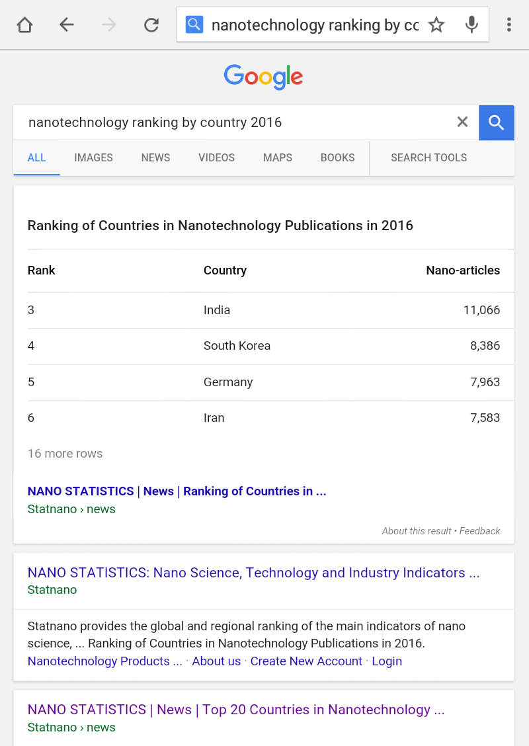The width and height of the screenshot is (529, 746).
Task: Go back with the back arrow
Action: [67, 24]
